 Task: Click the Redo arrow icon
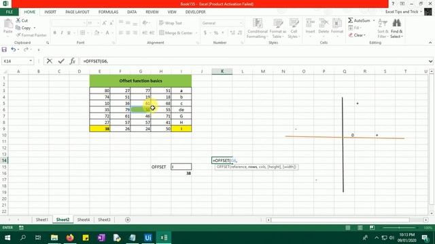(26, 49)
